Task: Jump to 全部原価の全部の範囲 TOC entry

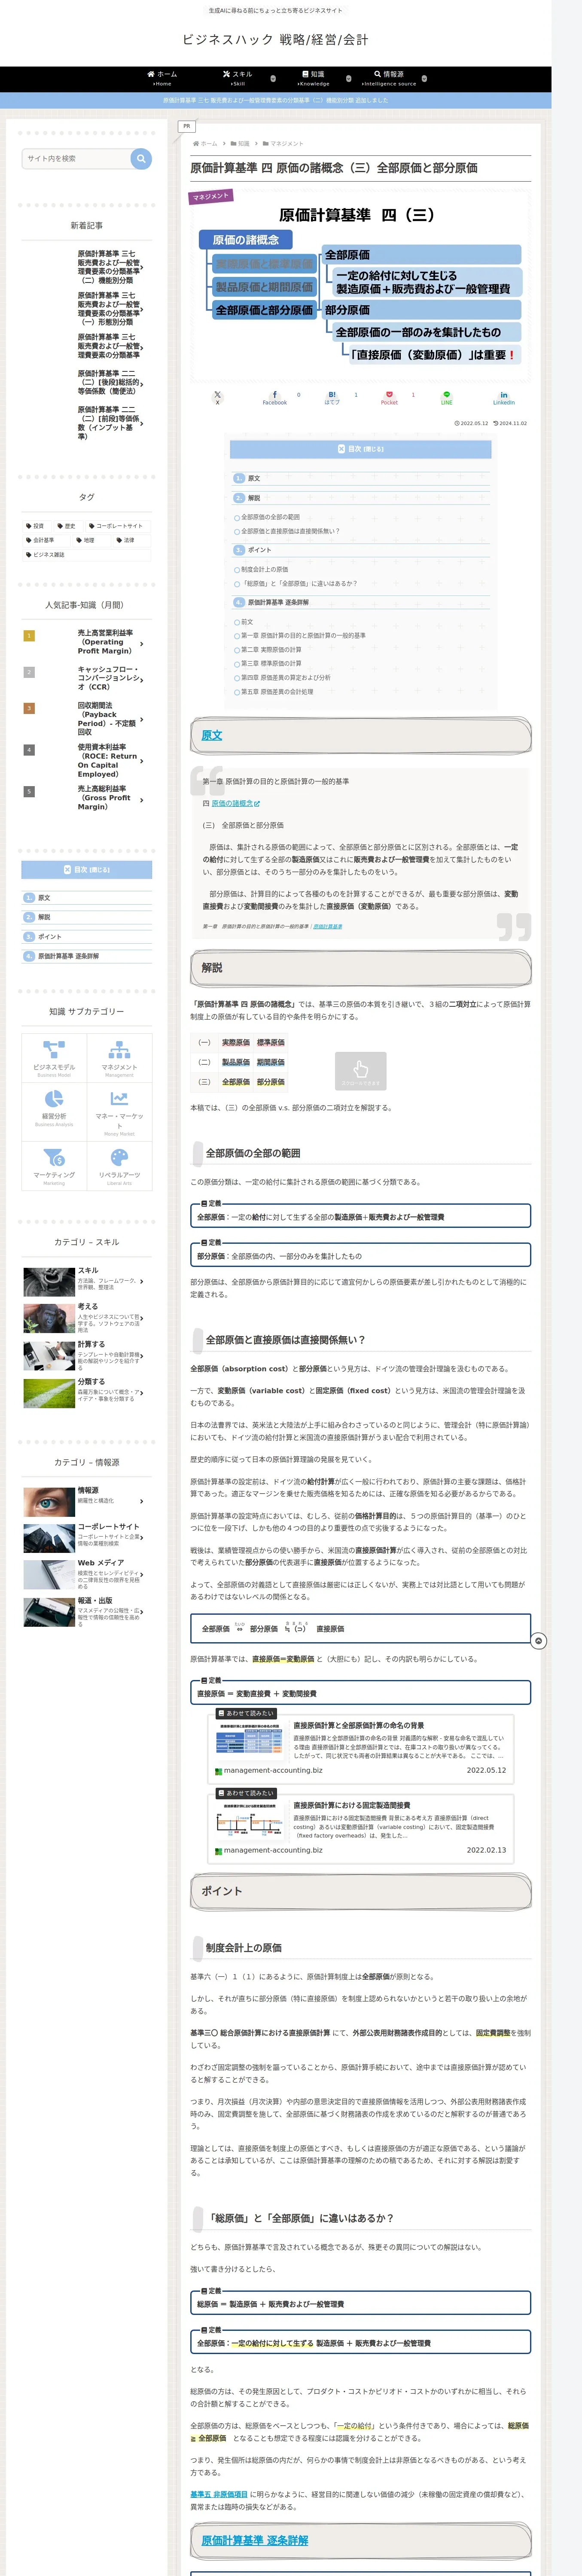Action: pyautogui.click(x=270, y=517)
